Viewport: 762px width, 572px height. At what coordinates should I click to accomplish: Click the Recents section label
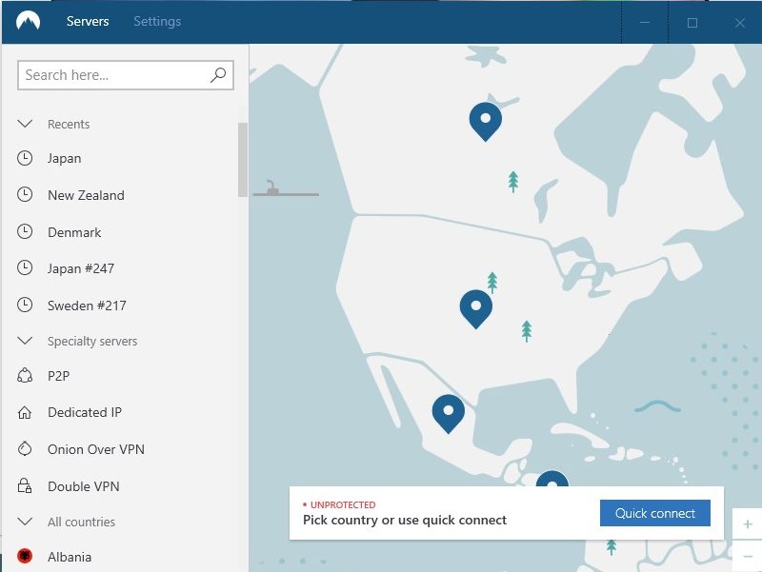click(x=69, y=125)
